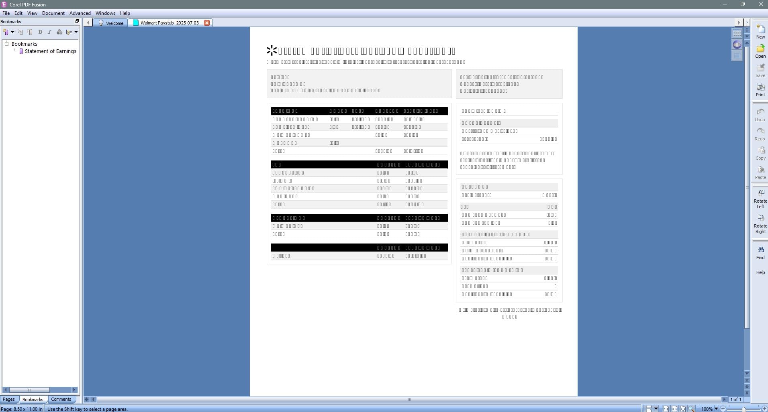
Task: Undock the Bookmarks panel
Action: coord(77,22)
